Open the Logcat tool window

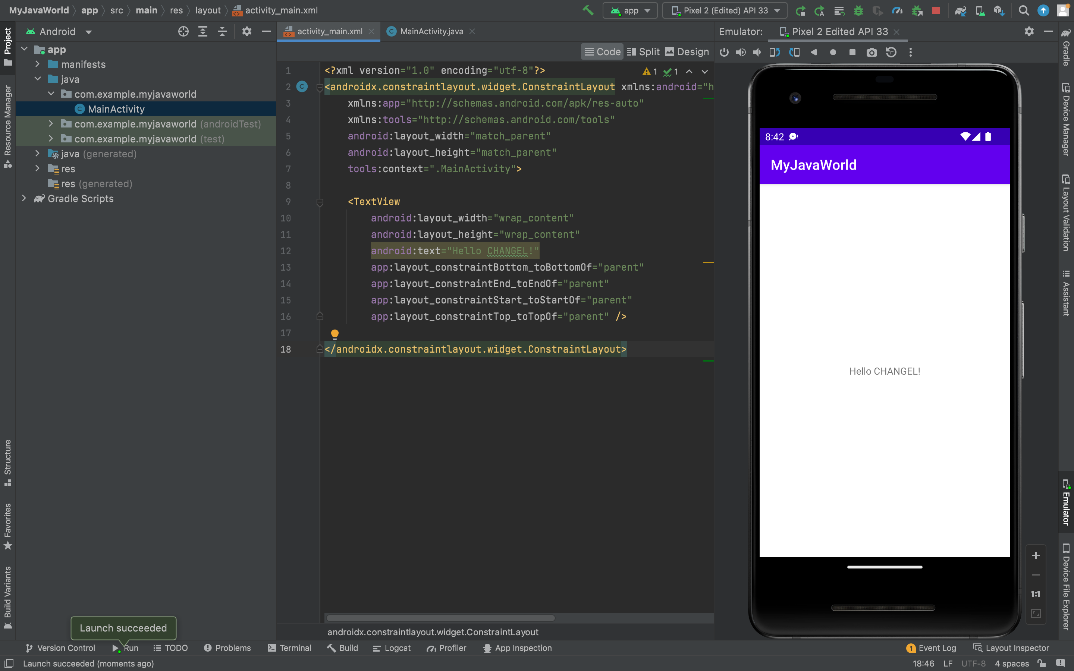[392, 648]
